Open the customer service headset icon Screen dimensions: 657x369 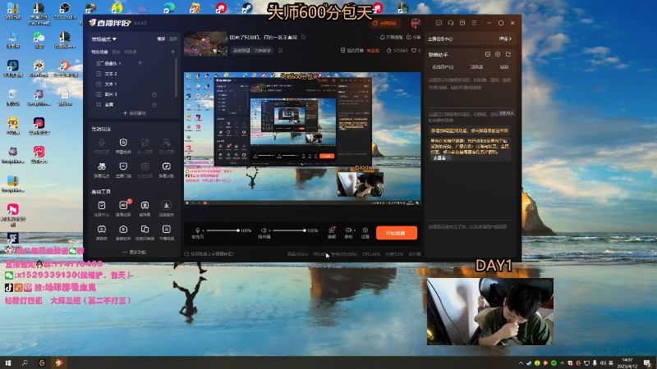coord(450,23)
